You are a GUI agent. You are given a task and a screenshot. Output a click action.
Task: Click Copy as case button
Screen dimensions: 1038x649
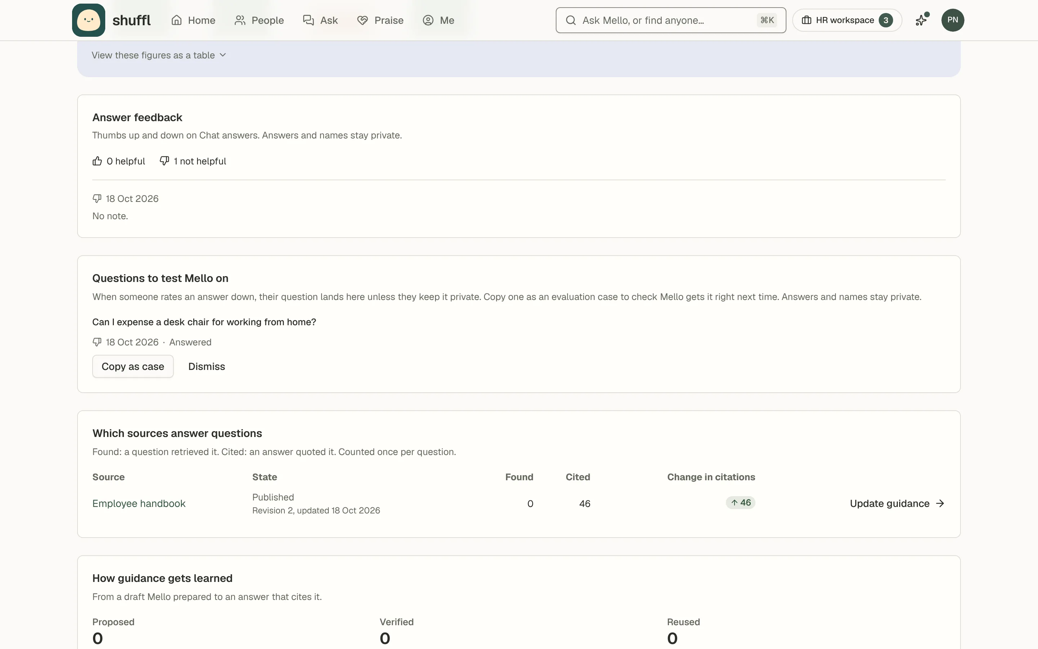pyautogui.click(x=133, y=366)
